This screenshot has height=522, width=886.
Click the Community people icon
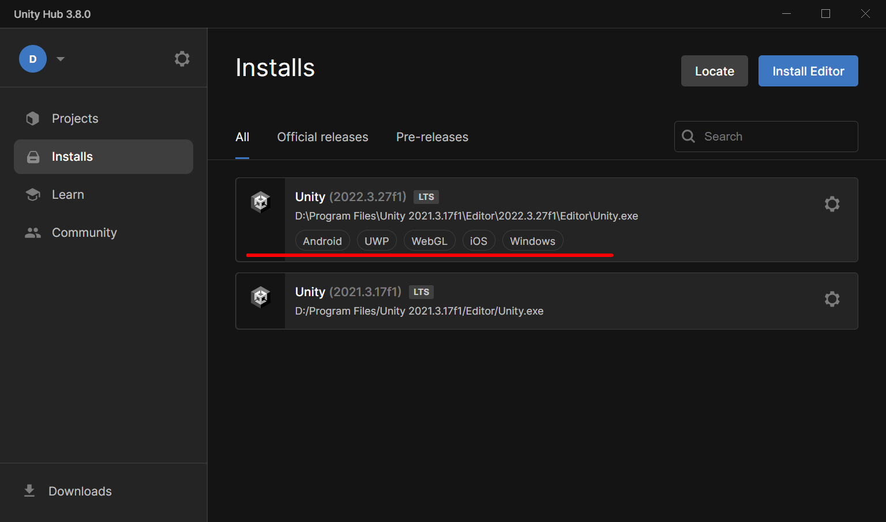[x=33, y=233]
